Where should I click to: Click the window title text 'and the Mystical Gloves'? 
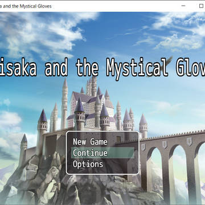27,6
